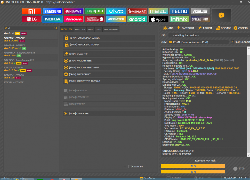The height and width of the screenshot is (180, 250).
Task: Choose the Lenovo brand logo
Action: coord(74,19)
